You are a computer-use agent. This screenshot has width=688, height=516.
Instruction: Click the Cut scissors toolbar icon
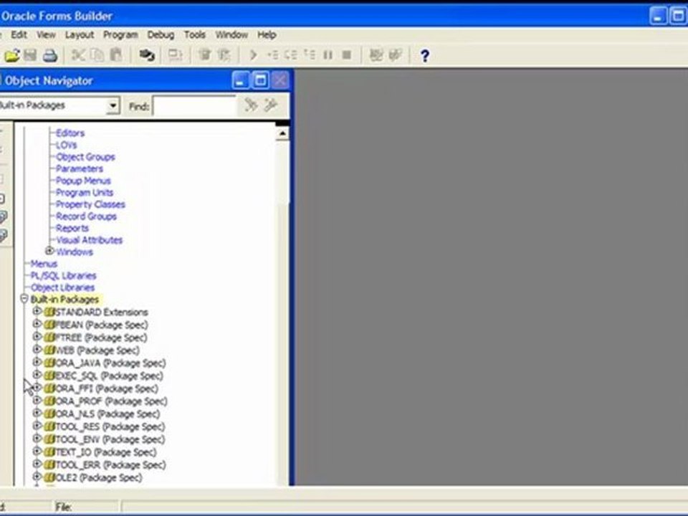[x=78, y=55]
